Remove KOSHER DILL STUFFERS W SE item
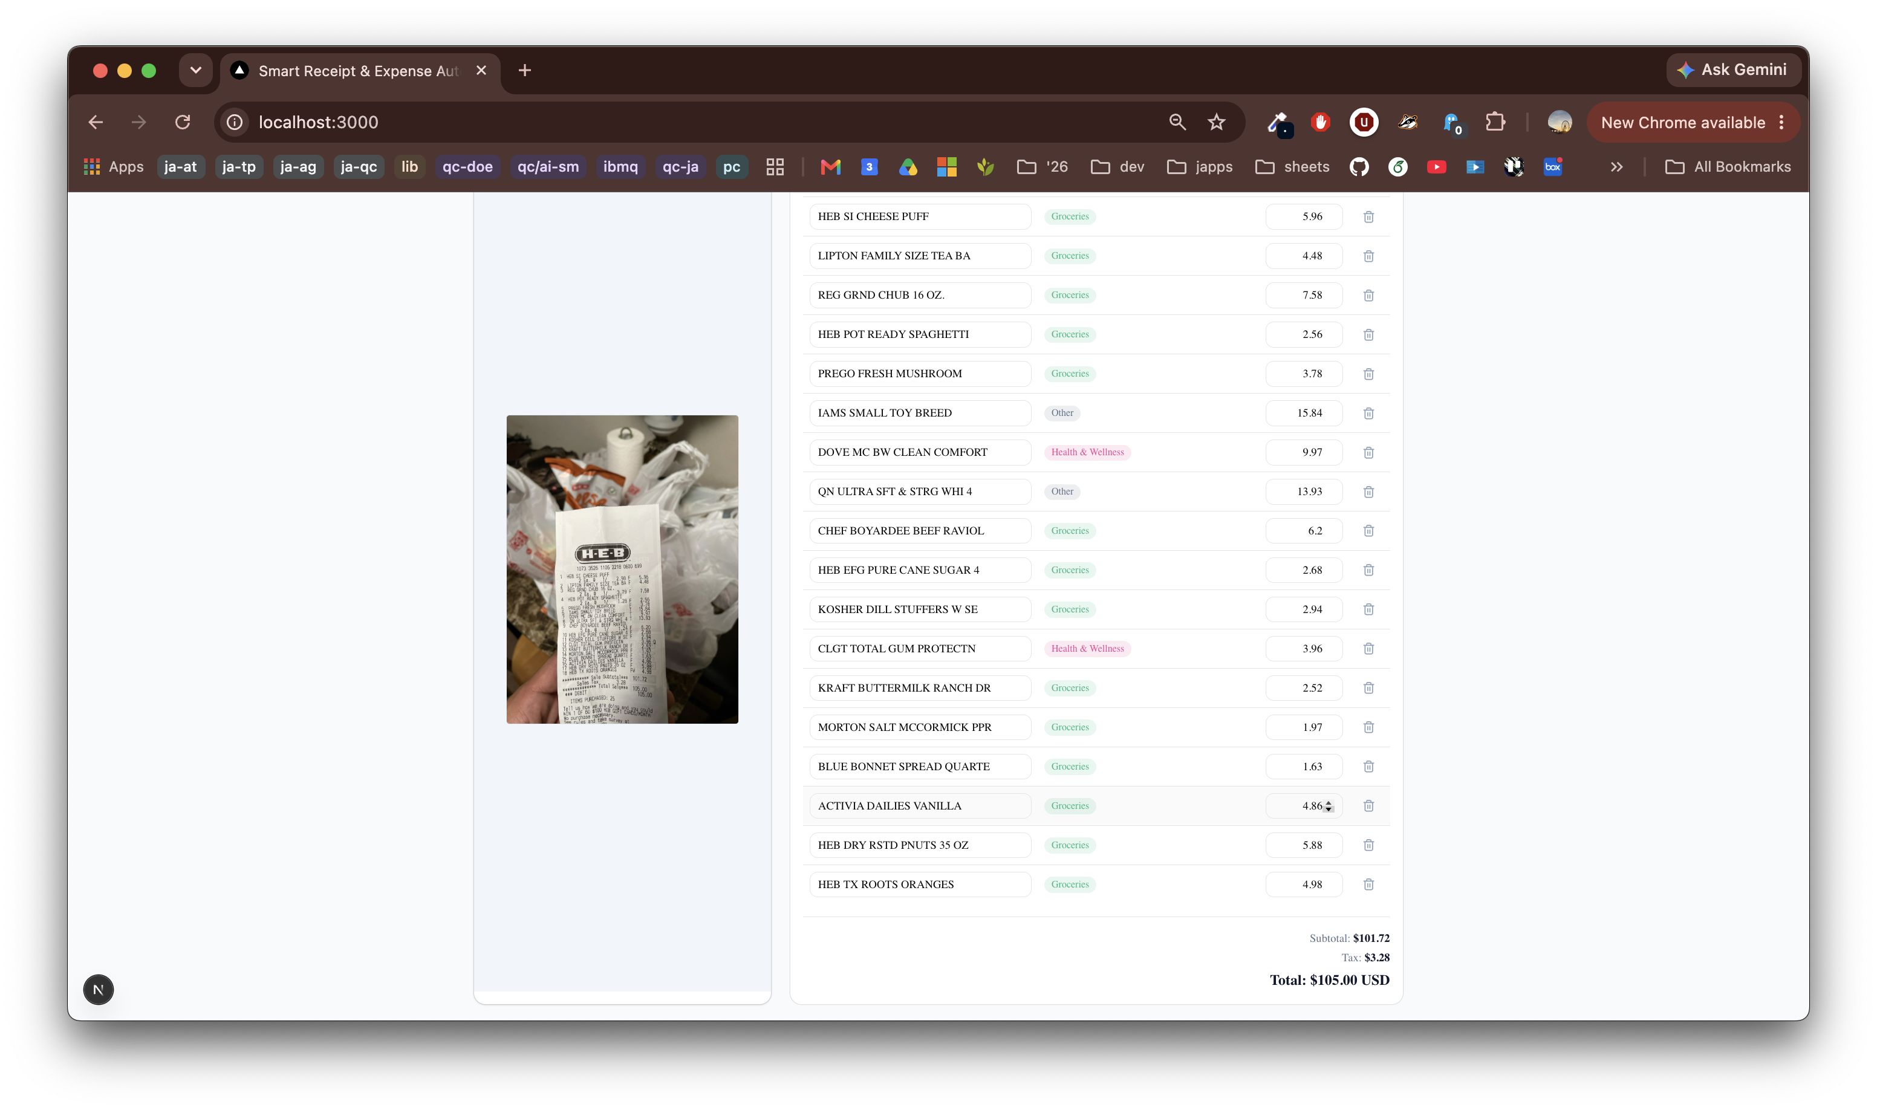This screenshot has width=1877, height=1110. (x=1368, y=609)
